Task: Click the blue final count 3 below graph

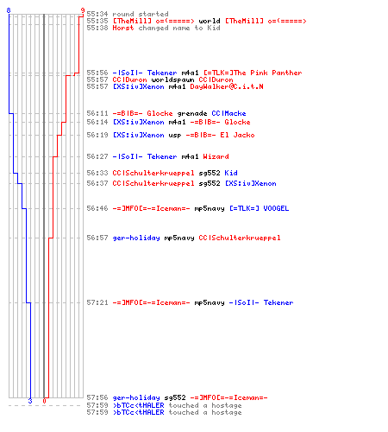Action: (x=30, y=401)
